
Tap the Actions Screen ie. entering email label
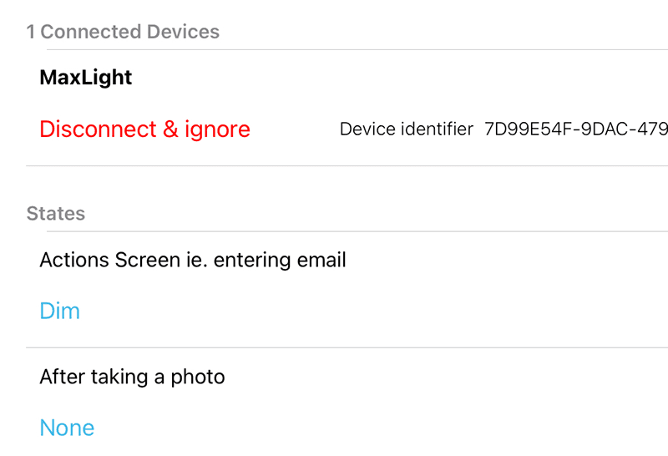click(x=192, y=260)
